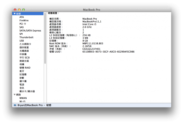Select FireWire in the sidebar

coord(24,20)
